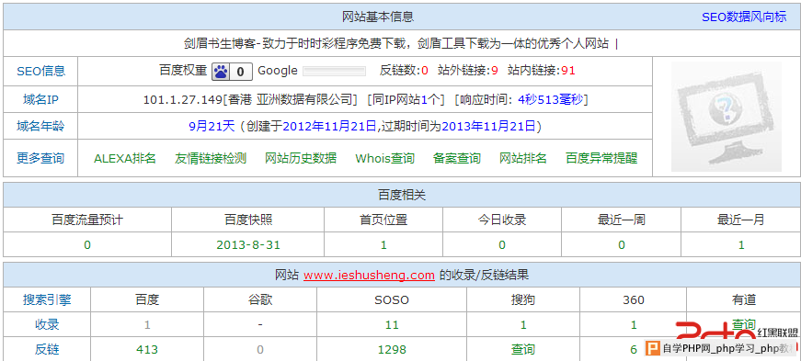Click the site title 剑眉书生博客 text
This screenshot has width=801, height=361.
click(x=220, y=43)
